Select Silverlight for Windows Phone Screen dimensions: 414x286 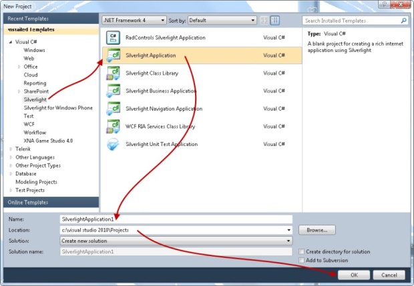click(58, 108)
